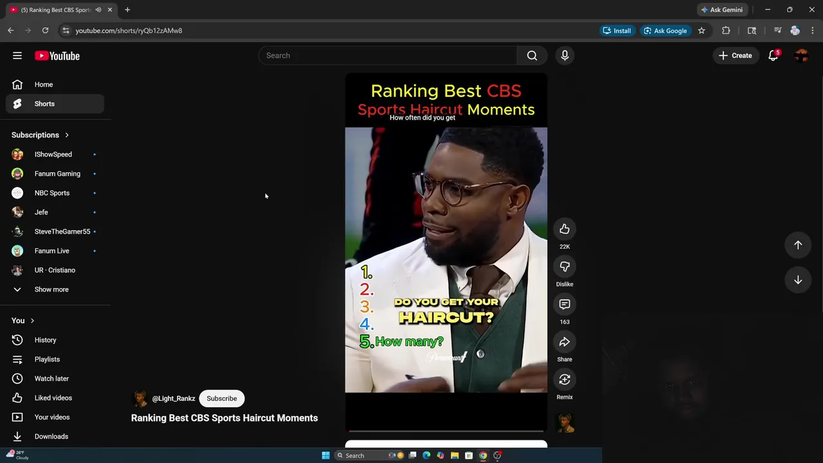
Task: Open the YouTube hamburger guide menu
Action: pyautogui.click(x=17, y=56)
